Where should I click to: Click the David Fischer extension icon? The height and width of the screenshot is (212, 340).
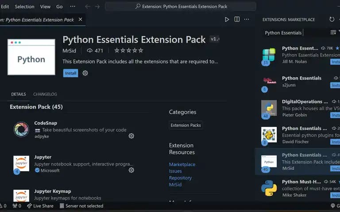tap(269, 135)
